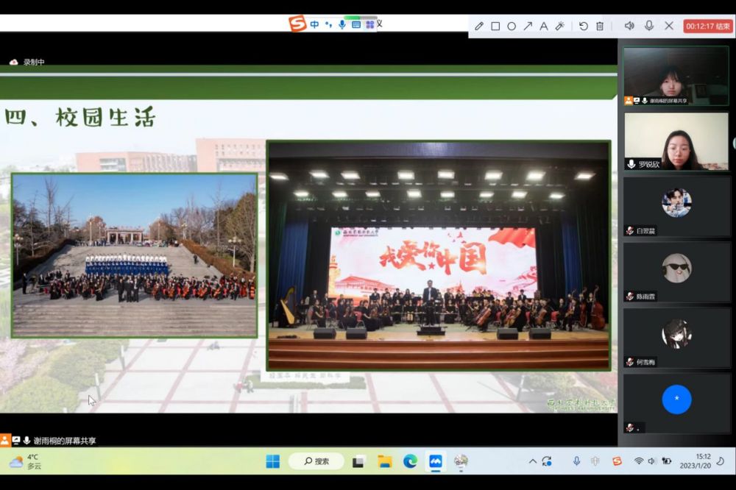
Task: Open the Tencent Meeting taskbar app
Action: coord(436,461)
